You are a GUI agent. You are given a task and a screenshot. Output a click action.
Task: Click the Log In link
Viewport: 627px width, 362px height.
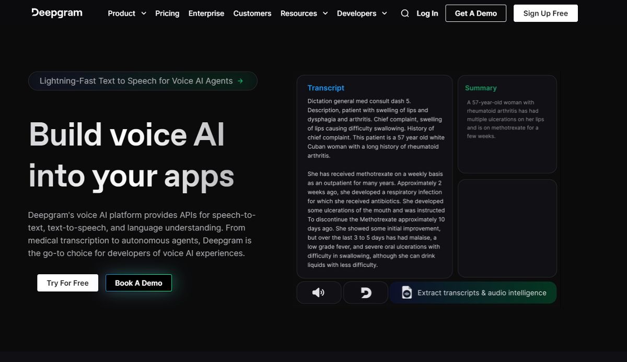(427, 13)
